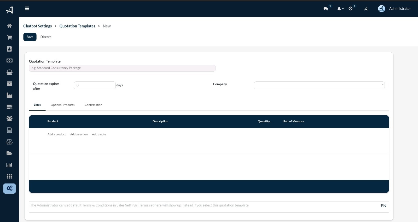Open the hamburger menu in the top bar
The height and width of the screenshot is (222, 418).
point(27,9)
